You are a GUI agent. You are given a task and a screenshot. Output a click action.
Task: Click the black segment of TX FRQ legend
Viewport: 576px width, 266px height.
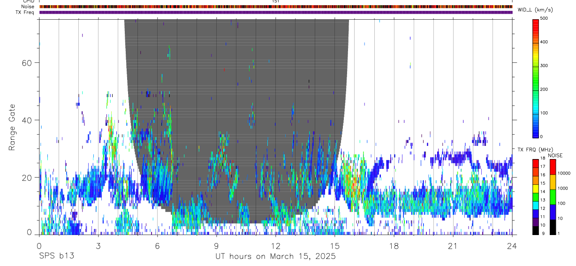tap(536, 230)
